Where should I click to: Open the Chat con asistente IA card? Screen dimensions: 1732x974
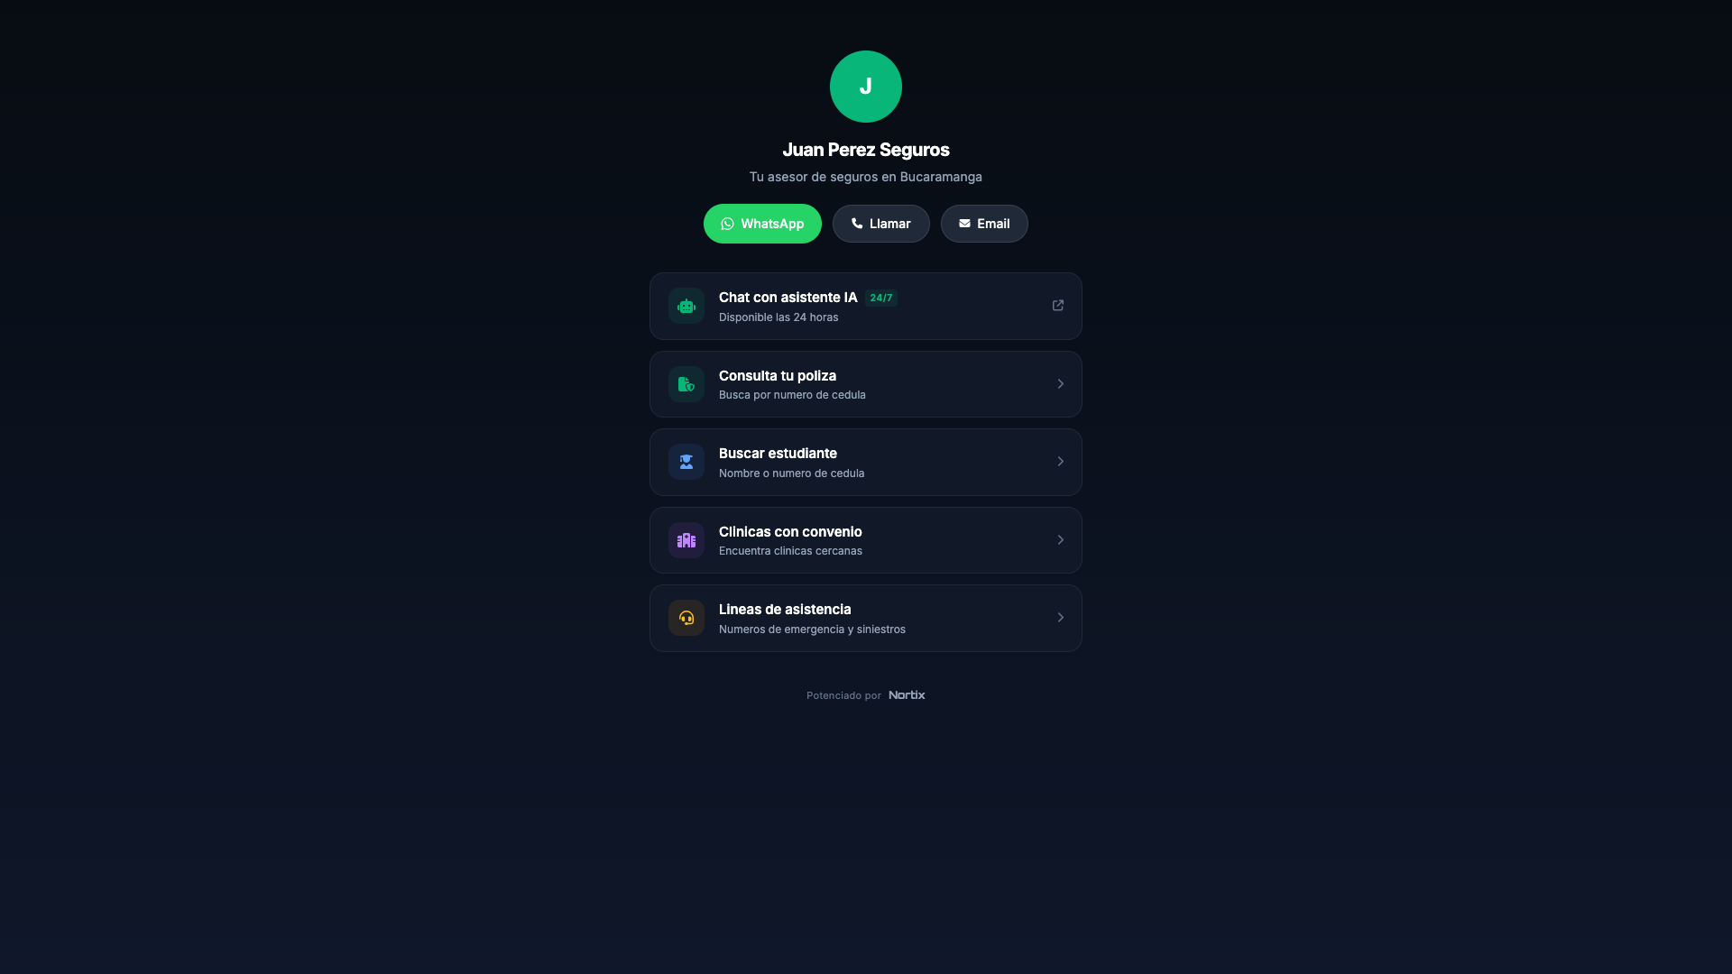tap(865, 306)
